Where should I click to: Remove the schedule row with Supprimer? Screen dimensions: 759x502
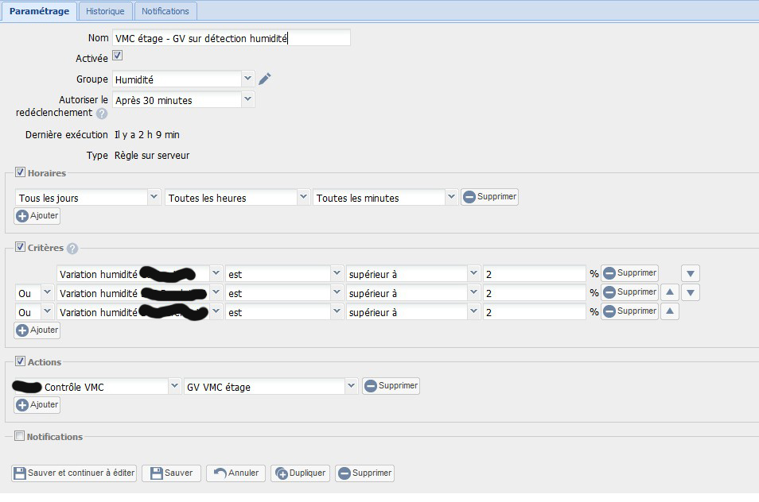coord(489,197)
